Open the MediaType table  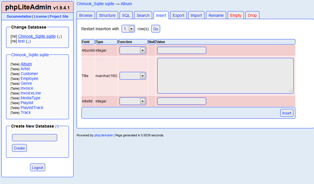point(30,98)
